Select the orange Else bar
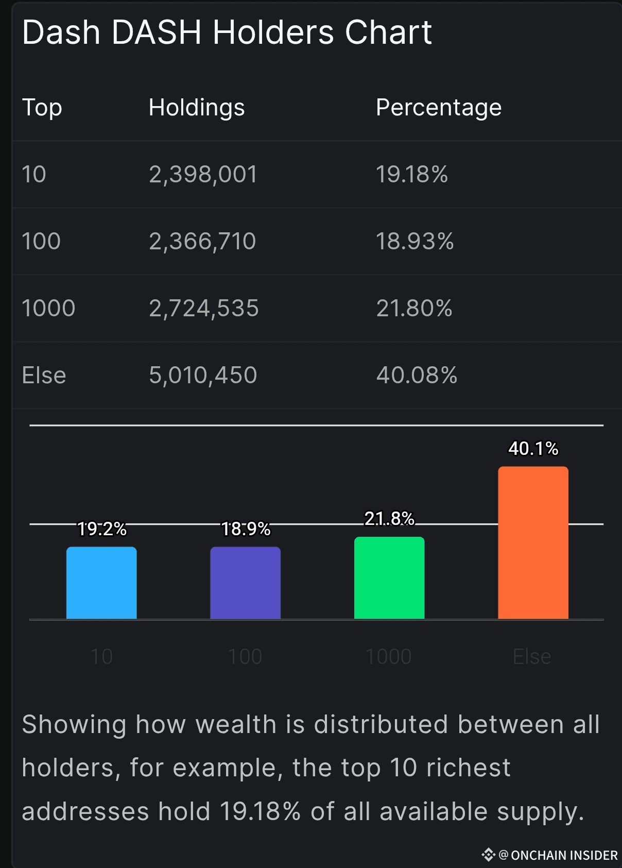This screenshot has height=868, width=622. (533, 542)
